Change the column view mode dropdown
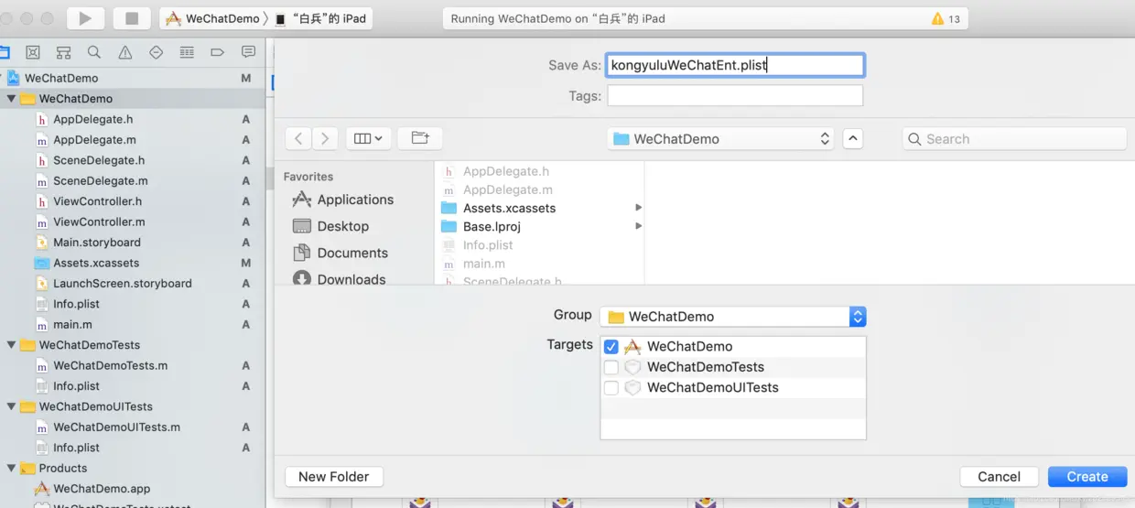Image resolution: width=1135 pixels, height=508 pixels. pos(369,138)
